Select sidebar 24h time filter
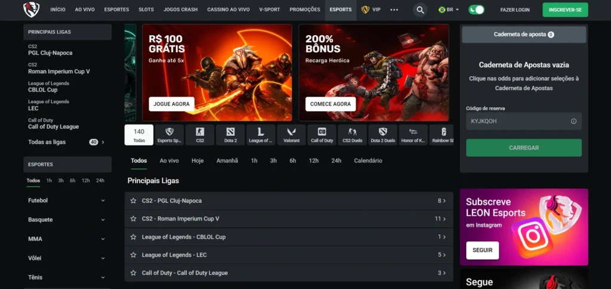Viewport: 611px width, 289px height. [100, 181]
